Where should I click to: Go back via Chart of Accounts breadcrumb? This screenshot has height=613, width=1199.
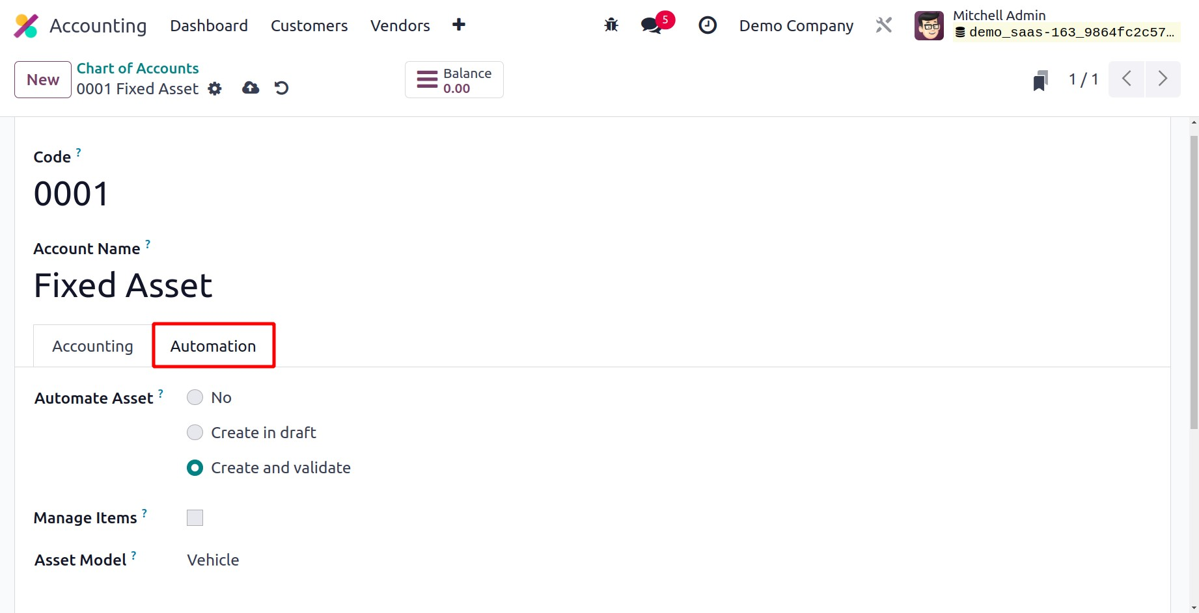[x=137, y=69]
